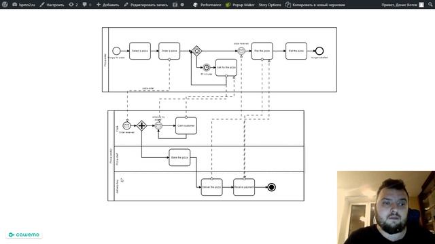Click the 'Pizza vendor' pool label

tap(111, 156)
